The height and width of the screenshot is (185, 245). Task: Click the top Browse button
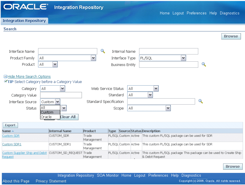[x=231, y=36]
